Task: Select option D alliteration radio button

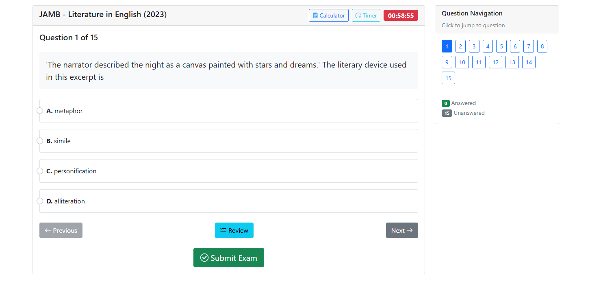Action: tap(40, 201)
